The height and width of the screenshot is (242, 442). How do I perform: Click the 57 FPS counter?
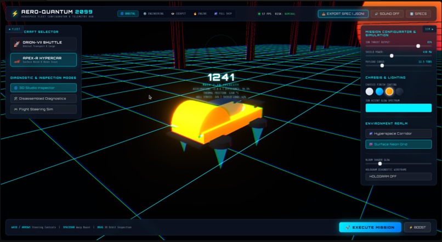pyautogui.click(x=267, y=14)
